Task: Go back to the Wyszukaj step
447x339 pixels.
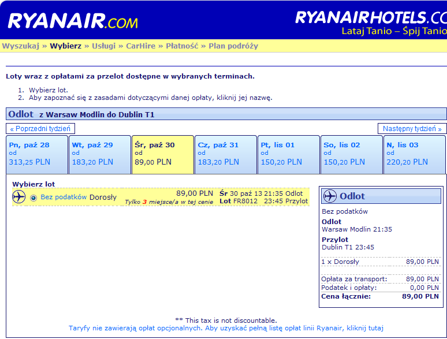Action: 21,46
